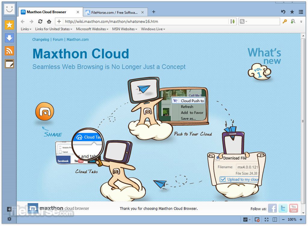Image resolution: width=308 pixels, height=226 pixels.
Task: Expand MSN Websites folder
Action: (125, 29)
